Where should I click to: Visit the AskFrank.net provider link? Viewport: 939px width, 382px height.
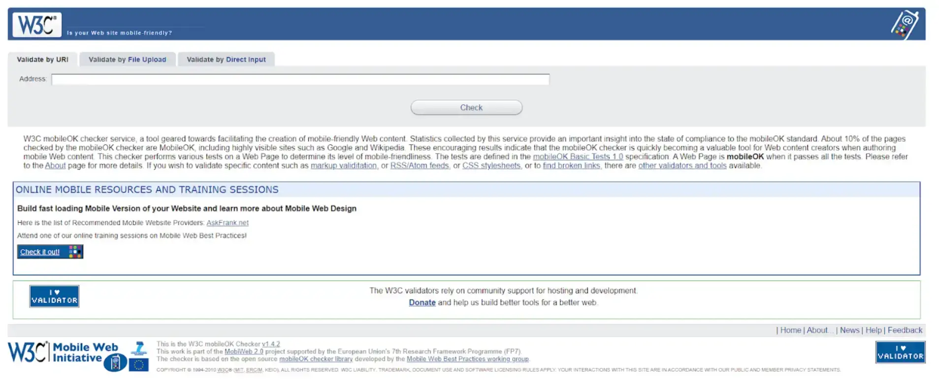click(227, 223)
